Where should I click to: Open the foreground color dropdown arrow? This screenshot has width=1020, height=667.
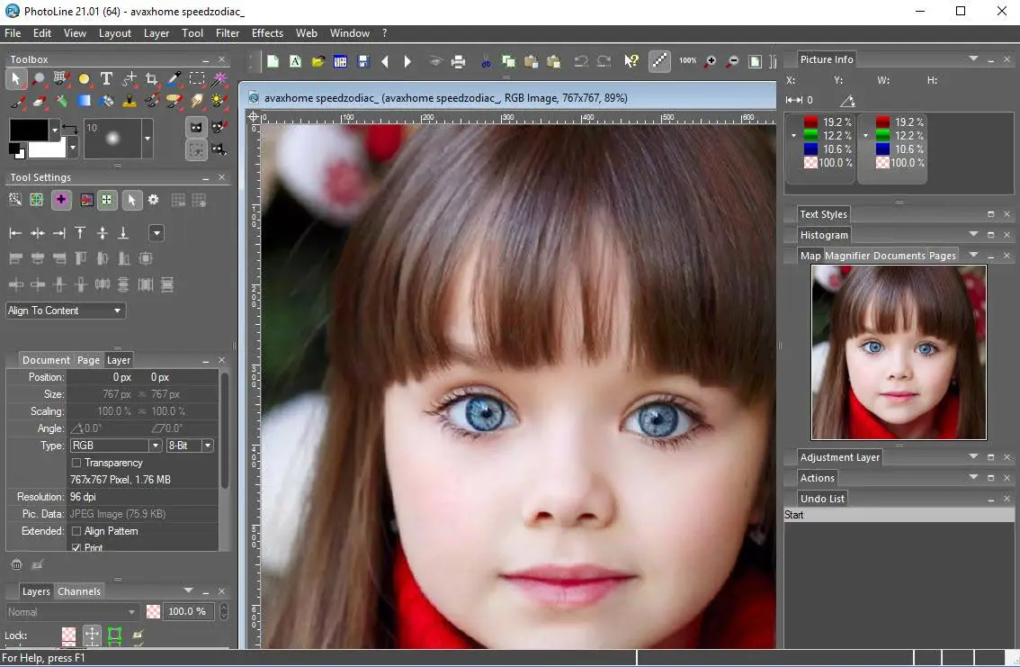55,130
